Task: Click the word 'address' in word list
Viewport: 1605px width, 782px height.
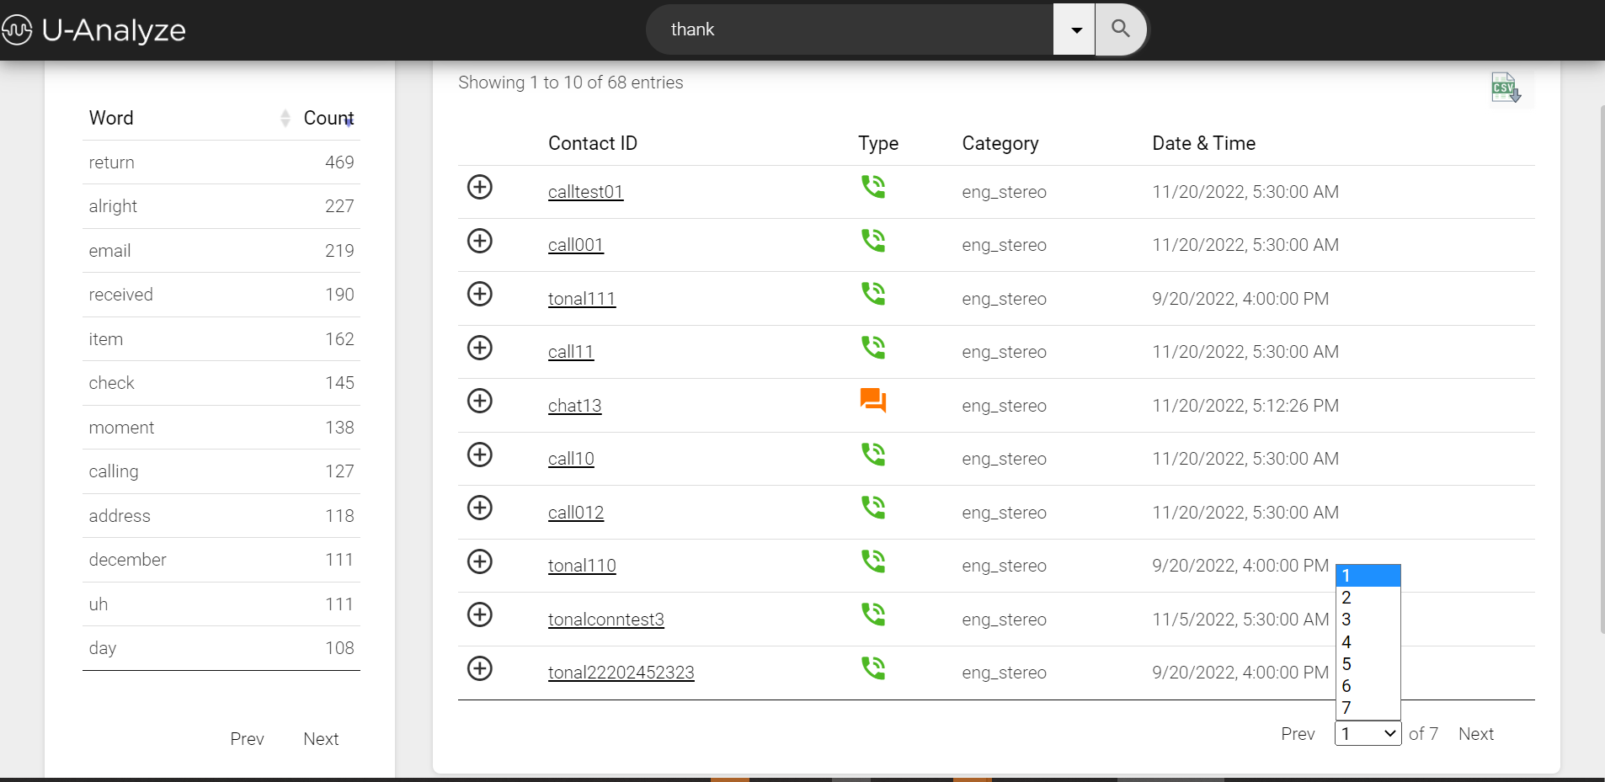Action: [120, 516]
